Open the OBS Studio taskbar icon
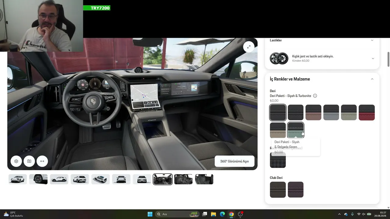The image size is (390, 219). pos(240,214)
